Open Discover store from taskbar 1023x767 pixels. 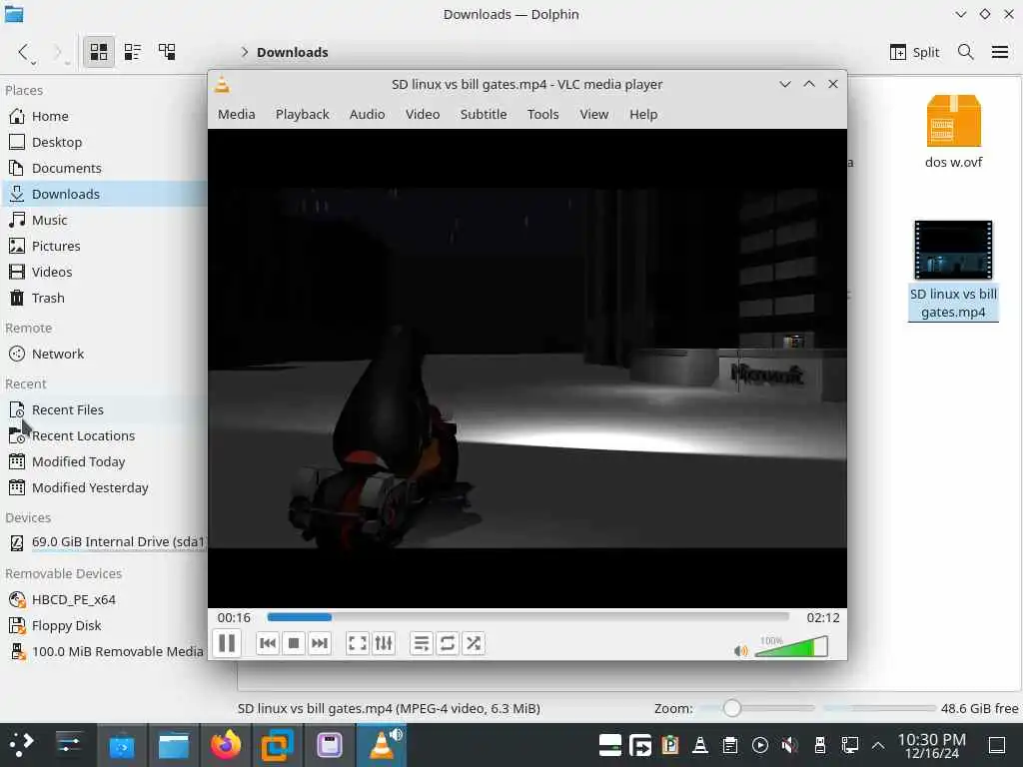point(122,745)
